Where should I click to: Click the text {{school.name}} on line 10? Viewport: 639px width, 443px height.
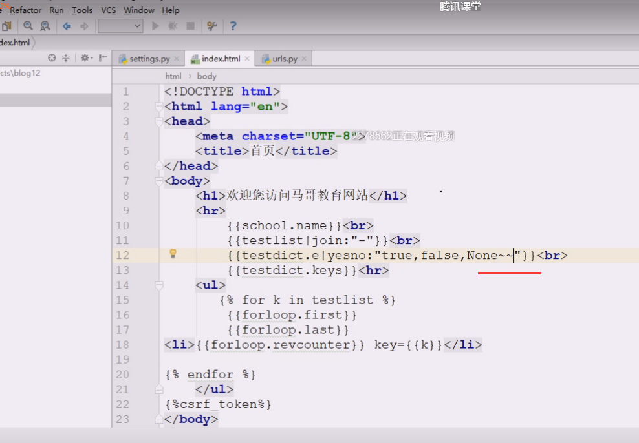pyautogui.click(x=285, y=226)
